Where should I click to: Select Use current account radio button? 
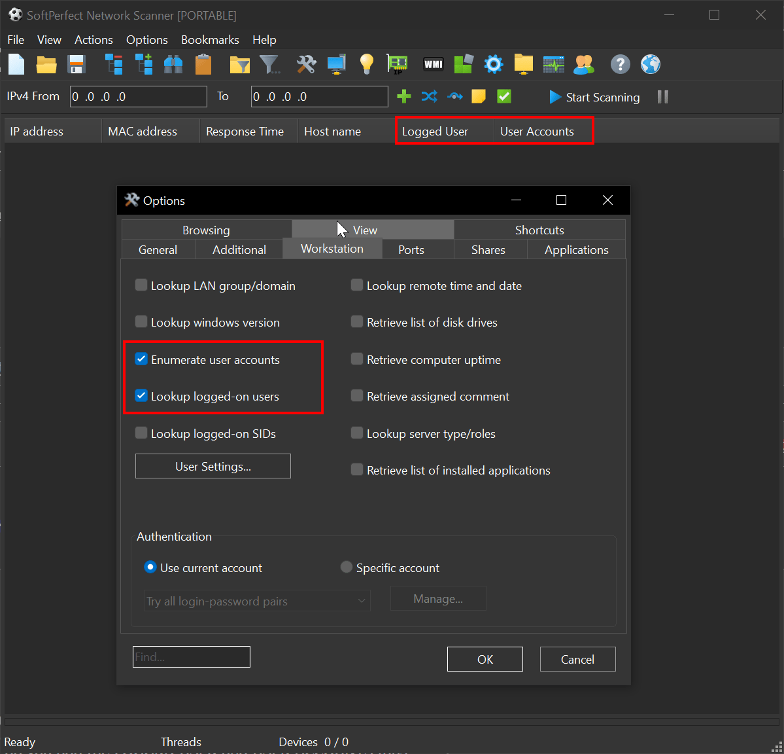(150, 567)
